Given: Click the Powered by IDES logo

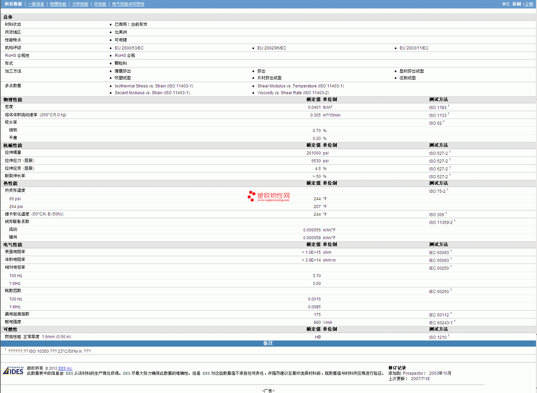Looking at the screenshot, I should click(x=13, y=370).
